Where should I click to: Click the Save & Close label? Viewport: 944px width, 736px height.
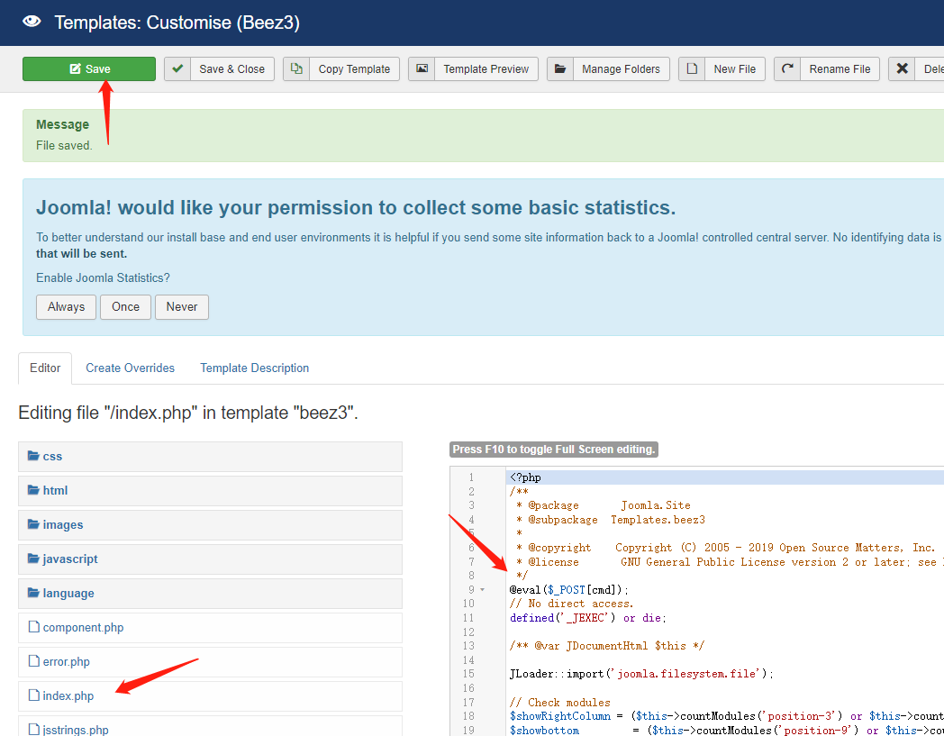231,69
